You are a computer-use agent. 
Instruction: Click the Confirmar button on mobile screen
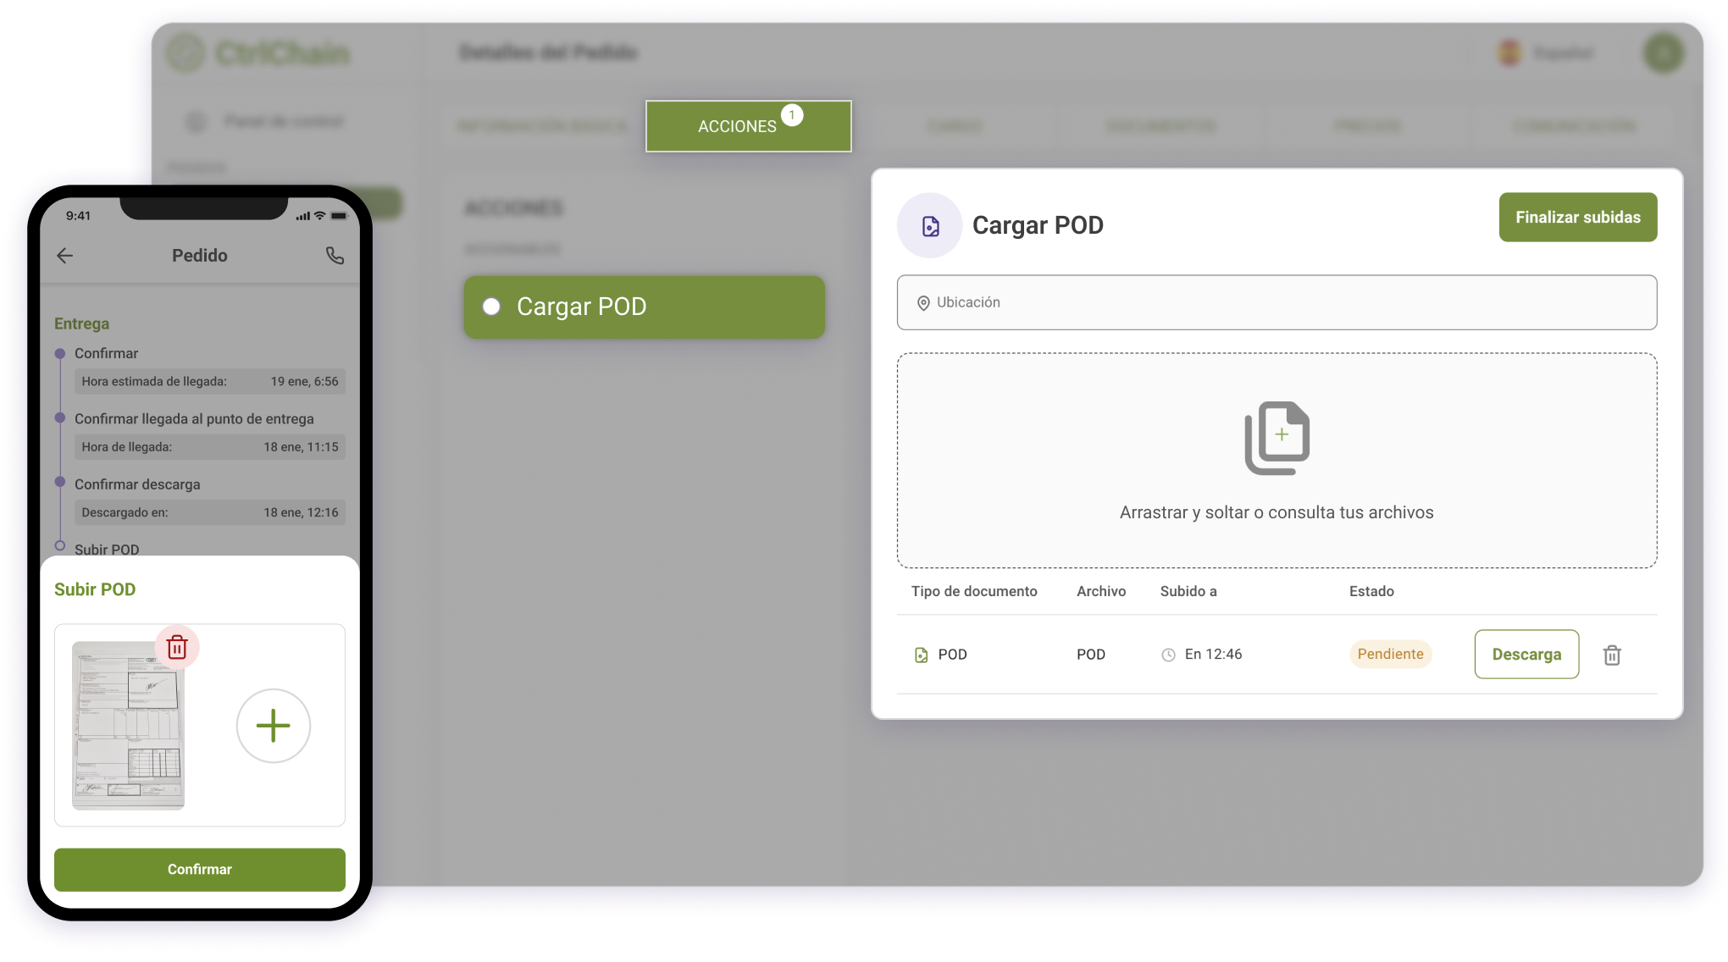click(199, 868)
